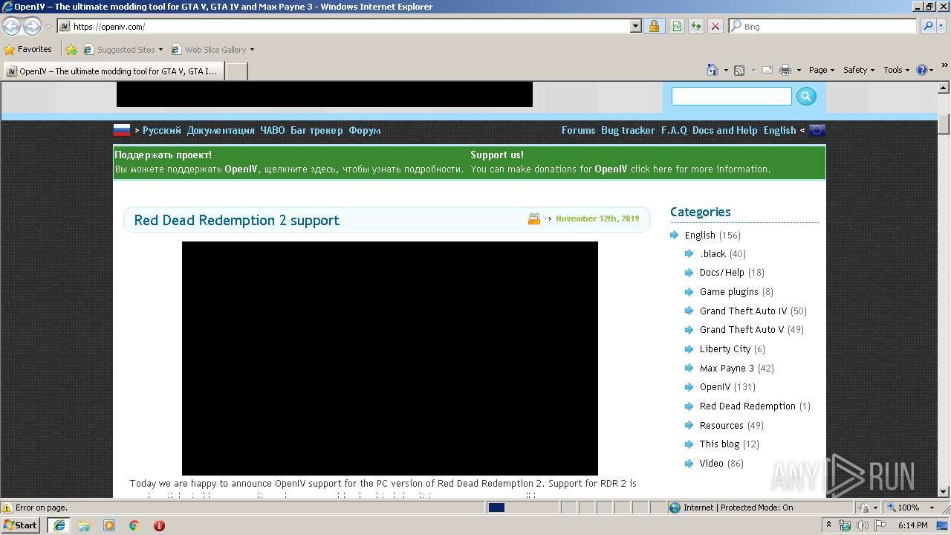Image resolution: width=951 pixels, height=535 pixels.
Task: Open Docs and Help link
Action: tap(724, 130)
